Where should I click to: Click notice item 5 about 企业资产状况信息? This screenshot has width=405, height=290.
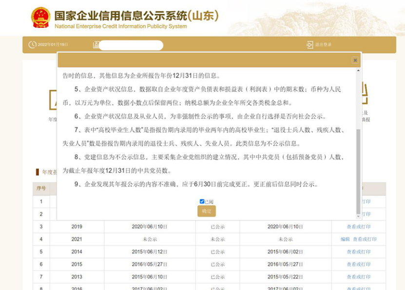pyautogui.click(x=202, y=96)
